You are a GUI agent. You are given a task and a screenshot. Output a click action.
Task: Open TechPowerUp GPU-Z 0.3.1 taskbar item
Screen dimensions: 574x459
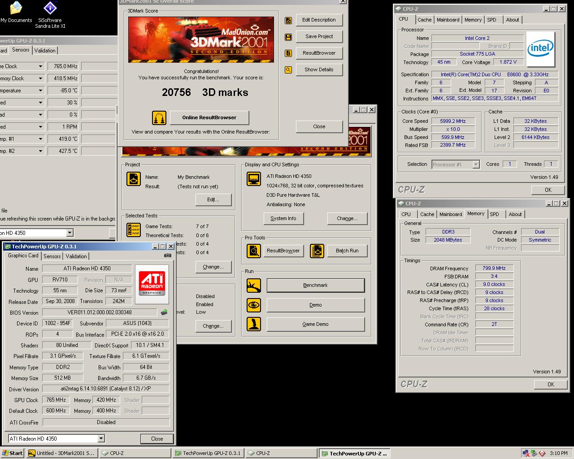(208, 453)
